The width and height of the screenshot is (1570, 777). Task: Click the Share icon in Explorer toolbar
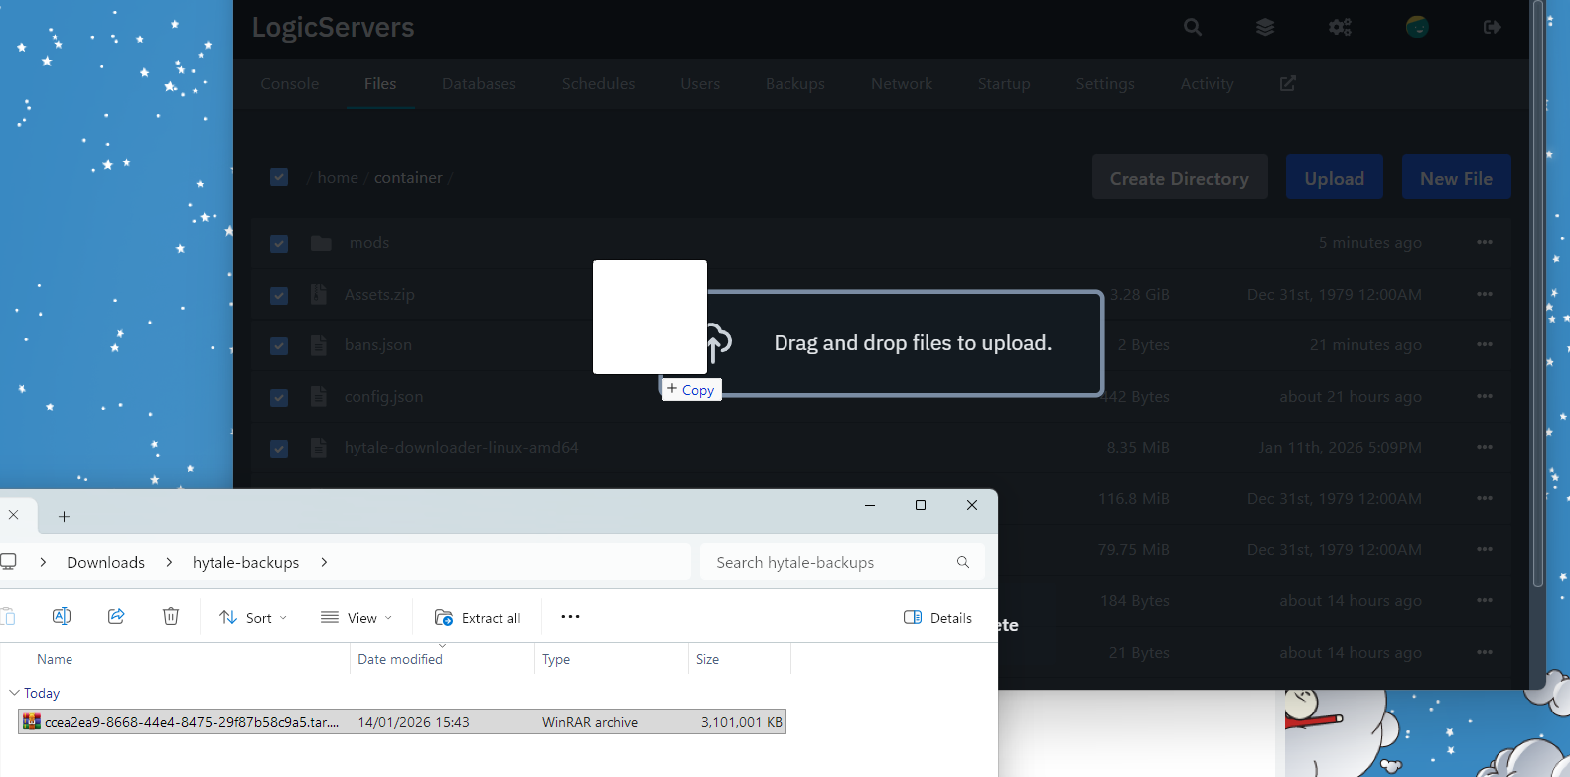coord(116,617)
